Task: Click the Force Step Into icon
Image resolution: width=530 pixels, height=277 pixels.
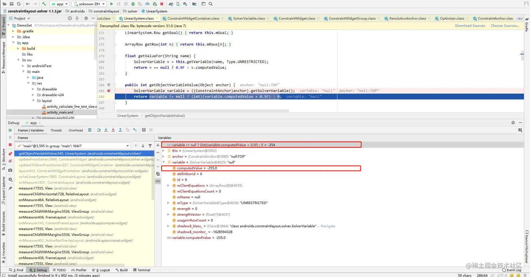Action: click(x=113, y=130)
